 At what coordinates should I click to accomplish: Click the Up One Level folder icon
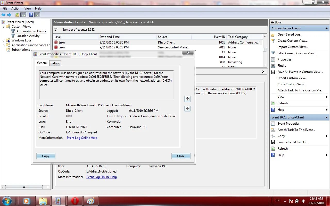point(17,15)
